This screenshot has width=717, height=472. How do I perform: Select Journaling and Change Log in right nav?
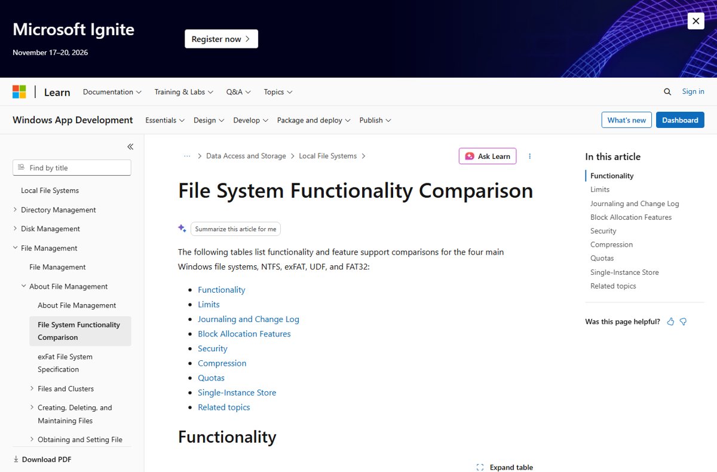[x=635, y=204]
